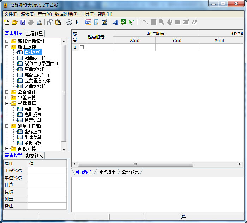Click the drawing ruler toolbar icon
Viewport: 247px width, 223px height.
88,22
